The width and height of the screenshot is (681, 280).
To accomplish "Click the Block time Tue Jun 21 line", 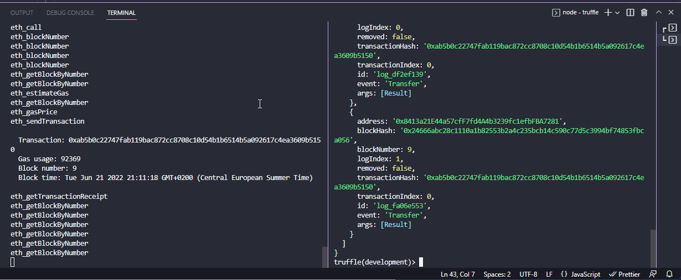I will [166, 177].
